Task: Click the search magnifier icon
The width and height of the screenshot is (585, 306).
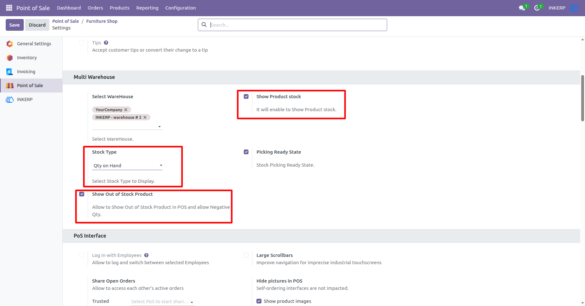Action: 204,25
